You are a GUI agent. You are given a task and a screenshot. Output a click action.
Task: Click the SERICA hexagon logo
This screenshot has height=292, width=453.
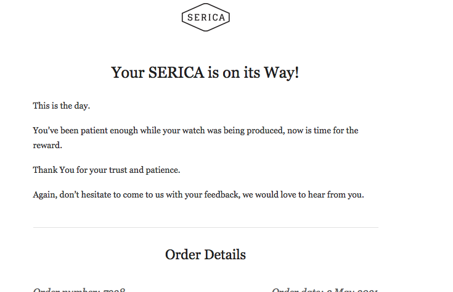tap(206, 17)
